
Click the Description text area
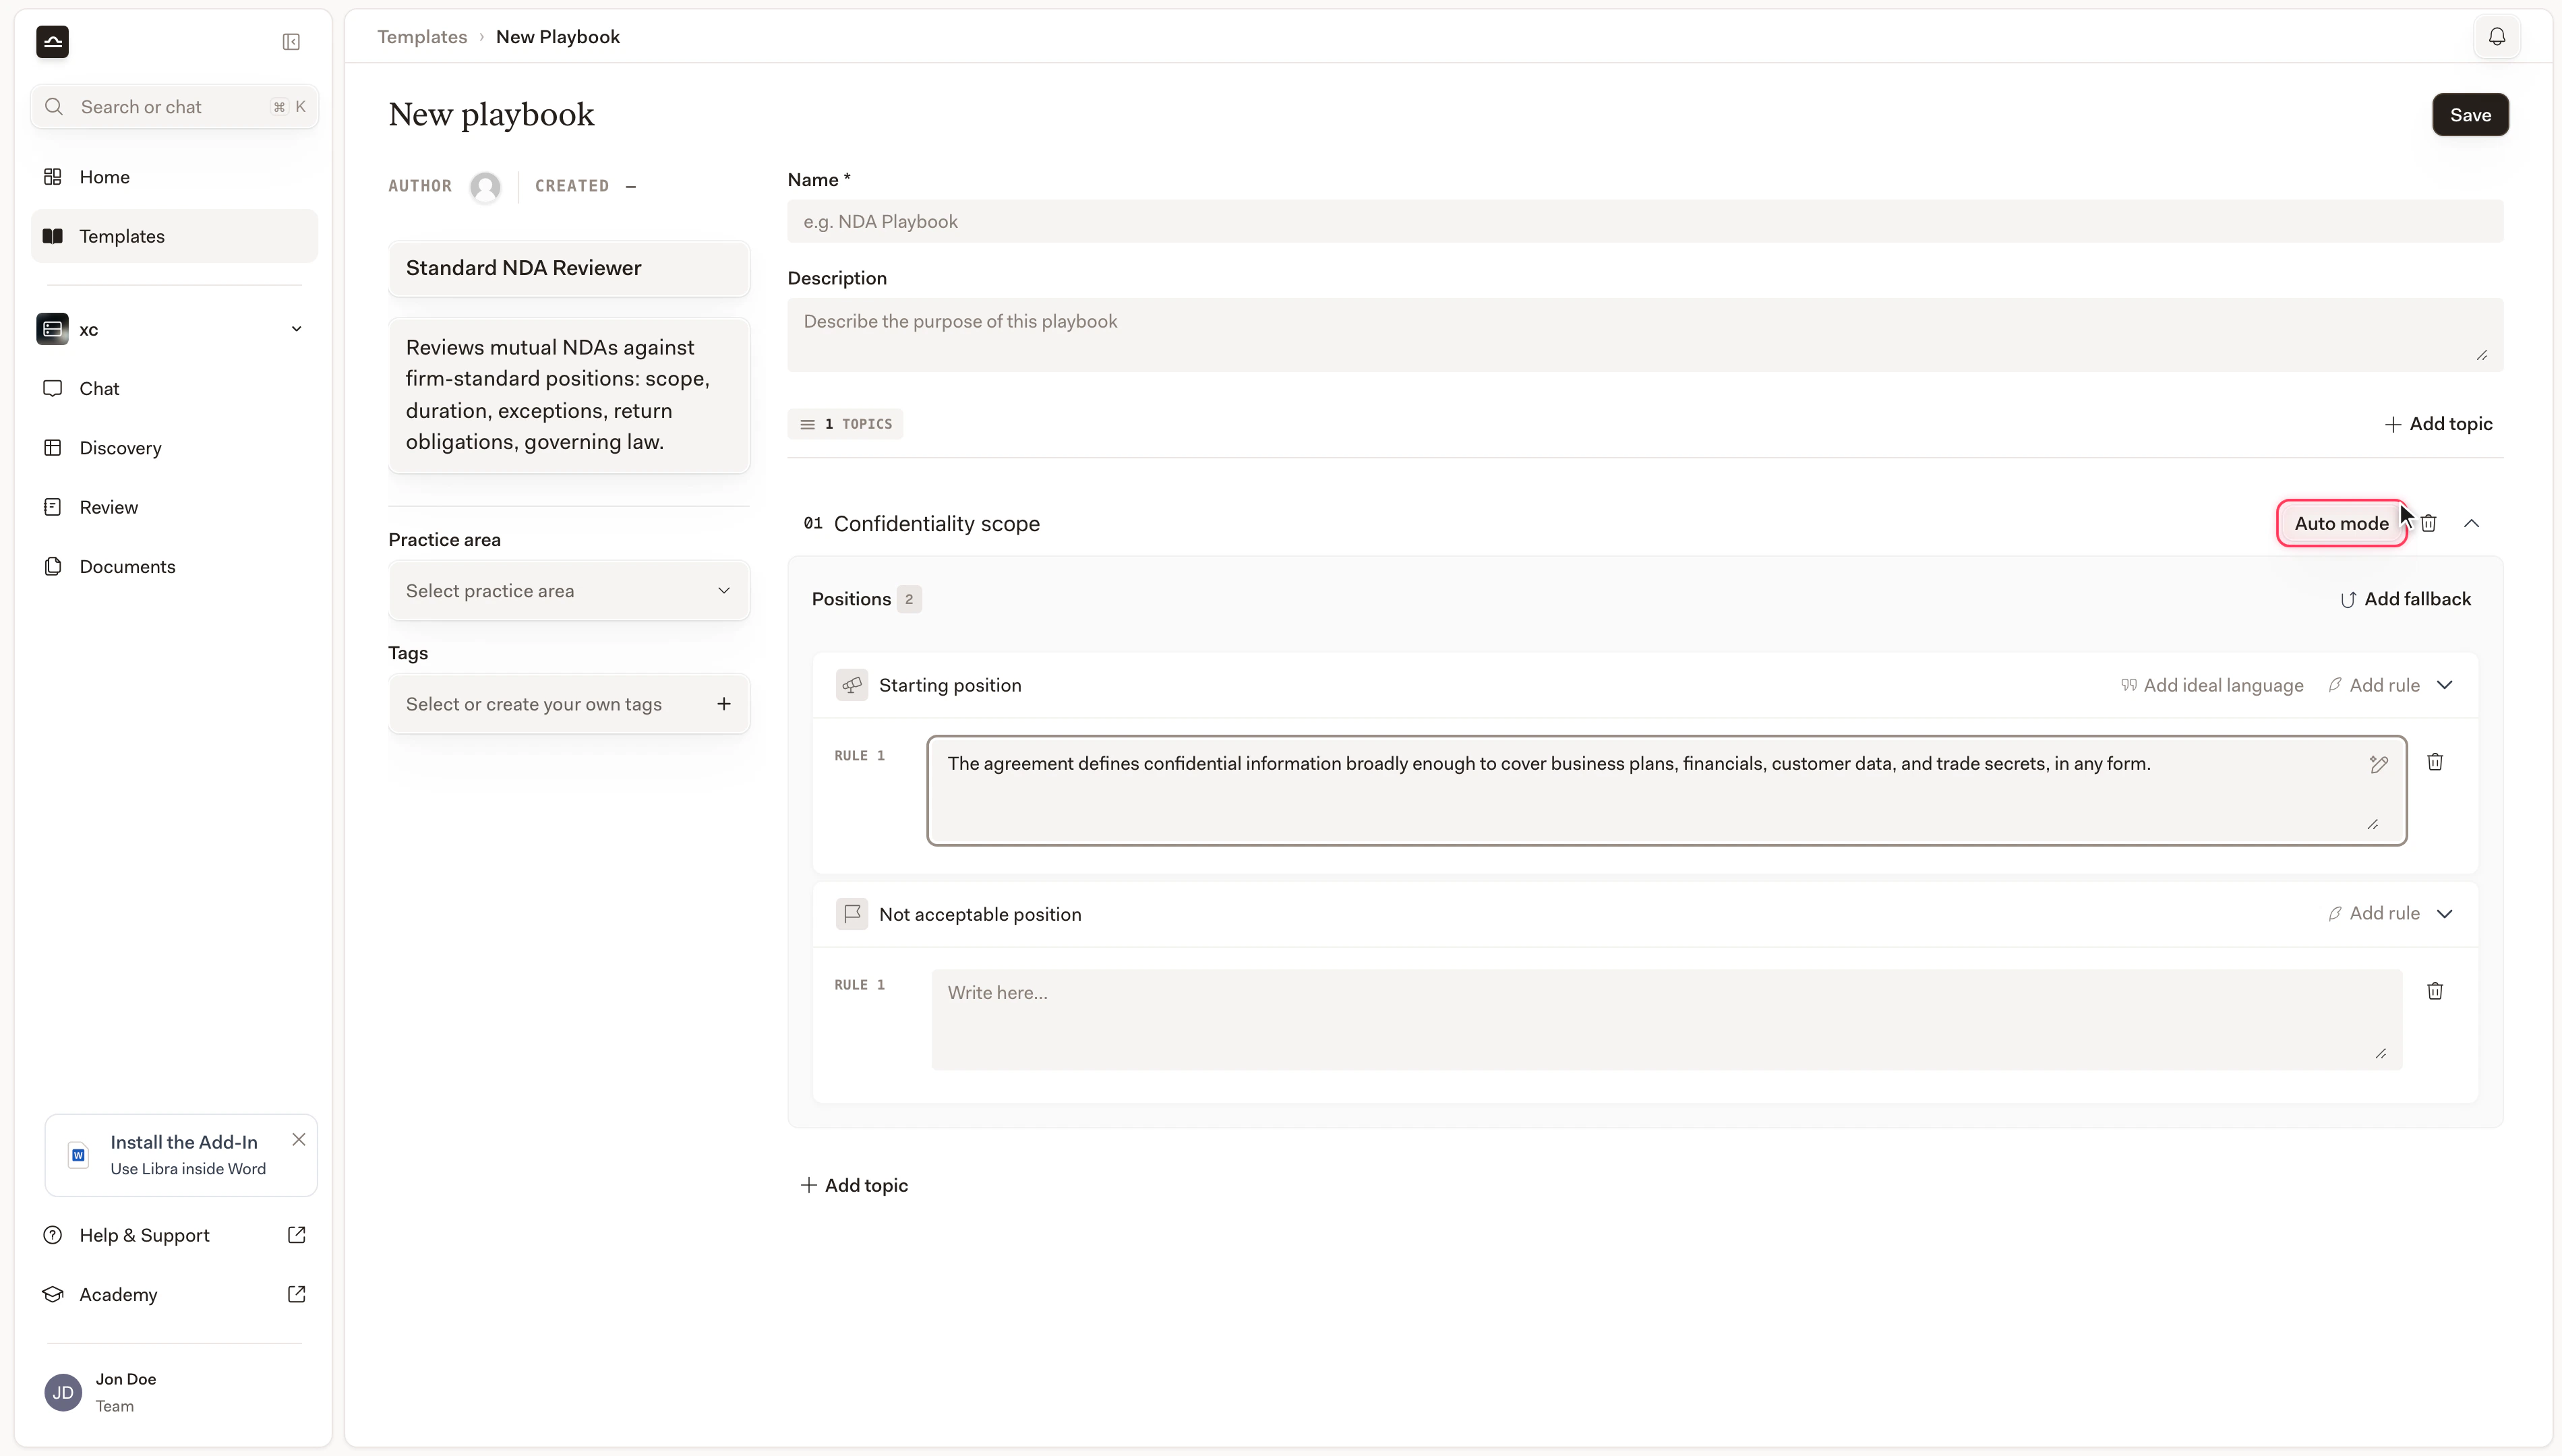pyautogui.click(x=1645, y=335)
